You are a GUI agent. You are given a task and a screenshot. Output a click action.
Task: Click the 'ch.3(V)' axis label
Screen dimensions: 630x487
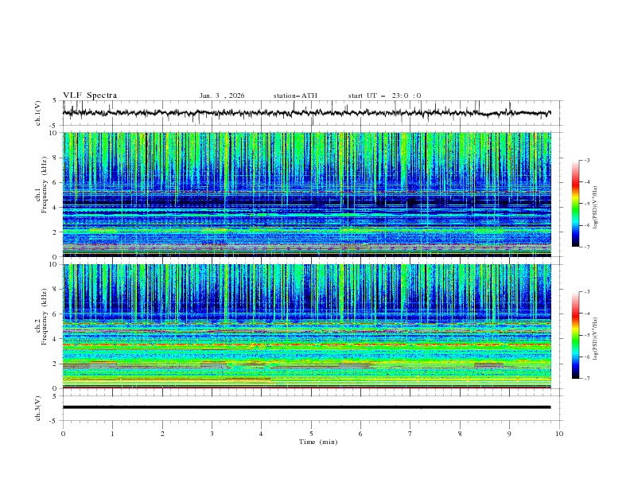click(38, 408)
